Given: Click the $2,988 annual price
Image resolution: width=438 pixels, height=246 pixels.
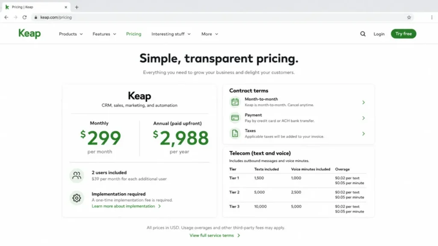Looking at the screenshot, I should [181, 138].
